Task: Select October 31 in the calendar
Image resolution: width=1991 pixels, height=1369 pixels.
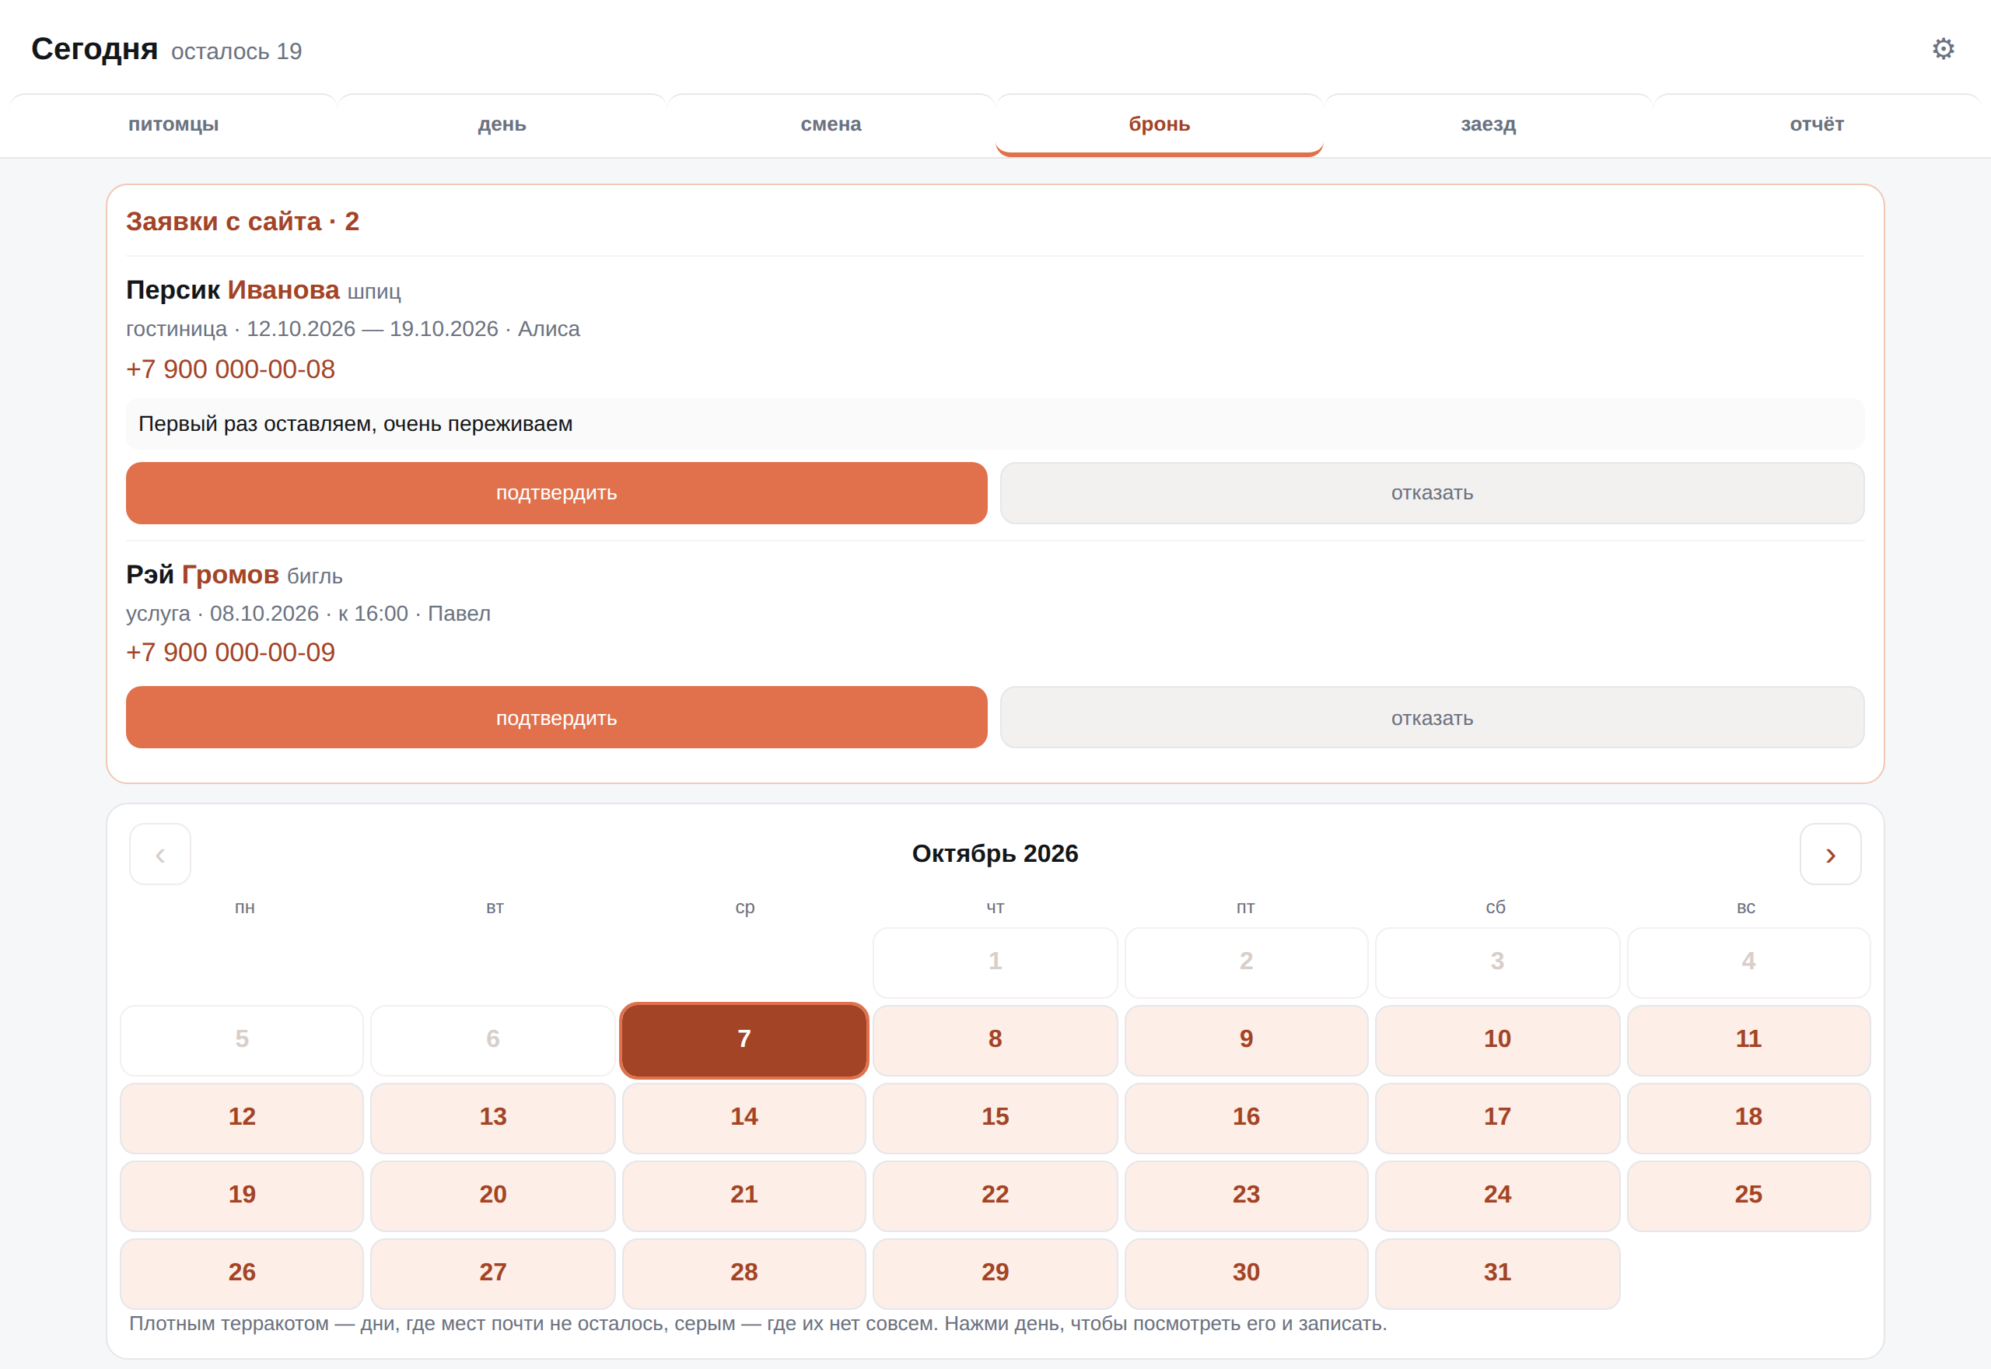Action: pyautogui.click(x=1497, y=1272)
